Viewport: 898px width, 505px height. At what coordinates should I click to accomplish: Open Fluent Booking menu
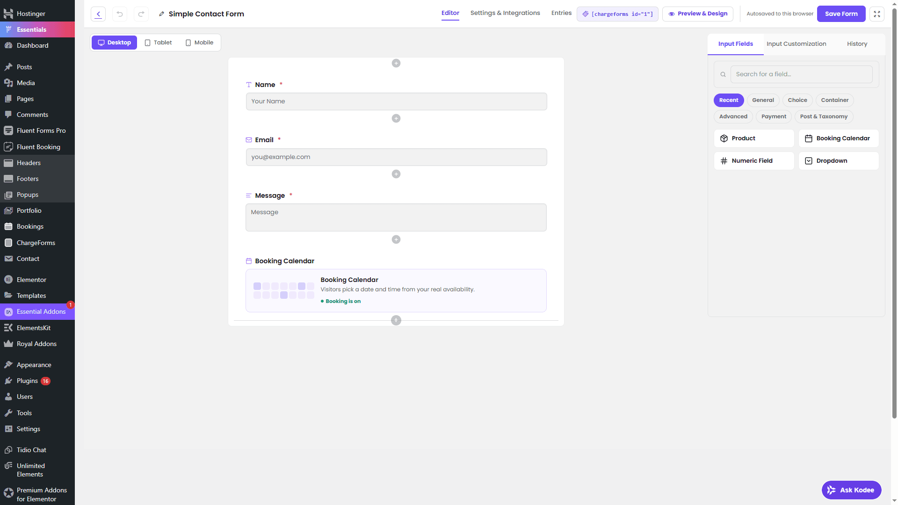pyautogui.click(x=37, y=147)
